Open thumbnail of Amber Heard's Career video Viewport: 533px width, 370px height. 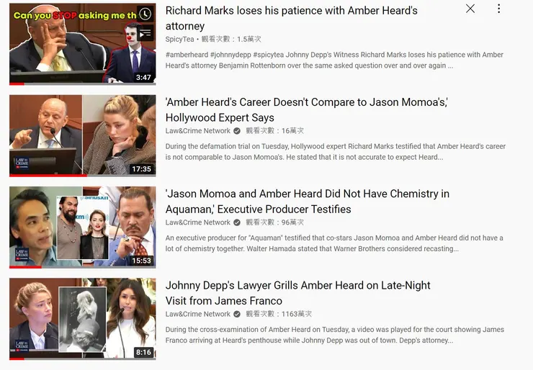point(83,135)
